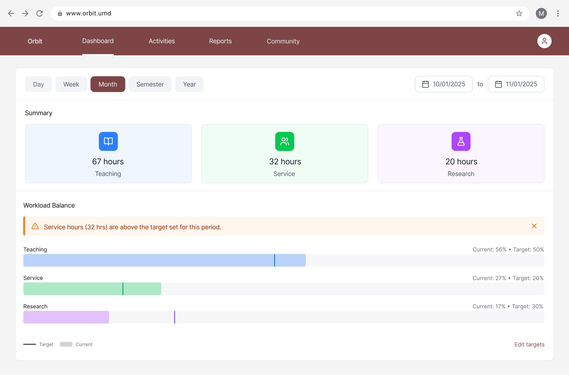
Task: Open the user profile avatar icon
Action: 544,41
